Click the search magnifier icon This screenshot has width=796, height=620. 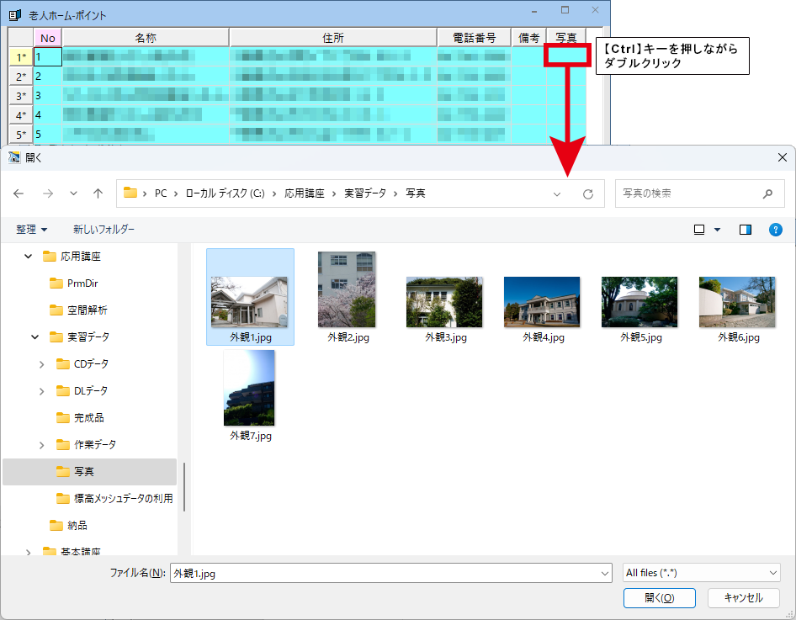click(x=767, y=193)
